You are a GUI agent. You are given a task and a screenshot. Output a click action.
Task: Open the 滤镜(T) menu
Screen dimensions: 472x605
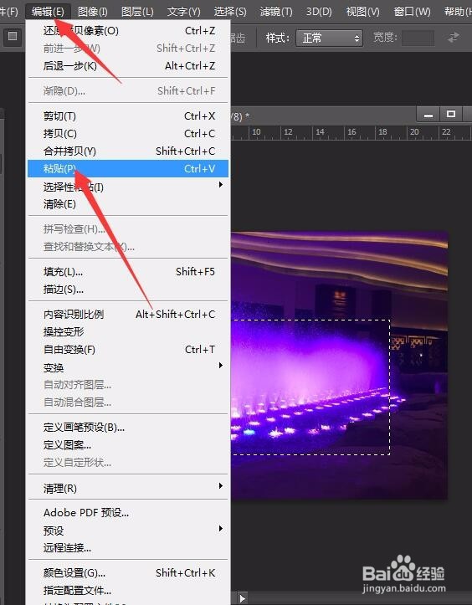(276, 11)
